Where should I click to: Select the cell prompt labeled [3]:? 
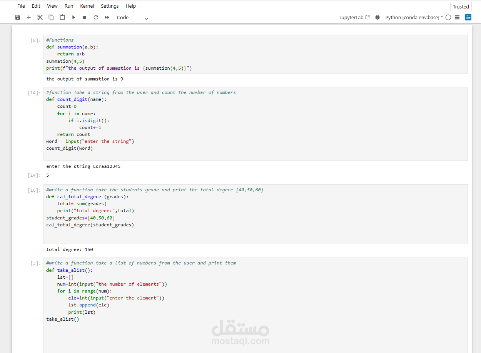[x=35, y=263]
